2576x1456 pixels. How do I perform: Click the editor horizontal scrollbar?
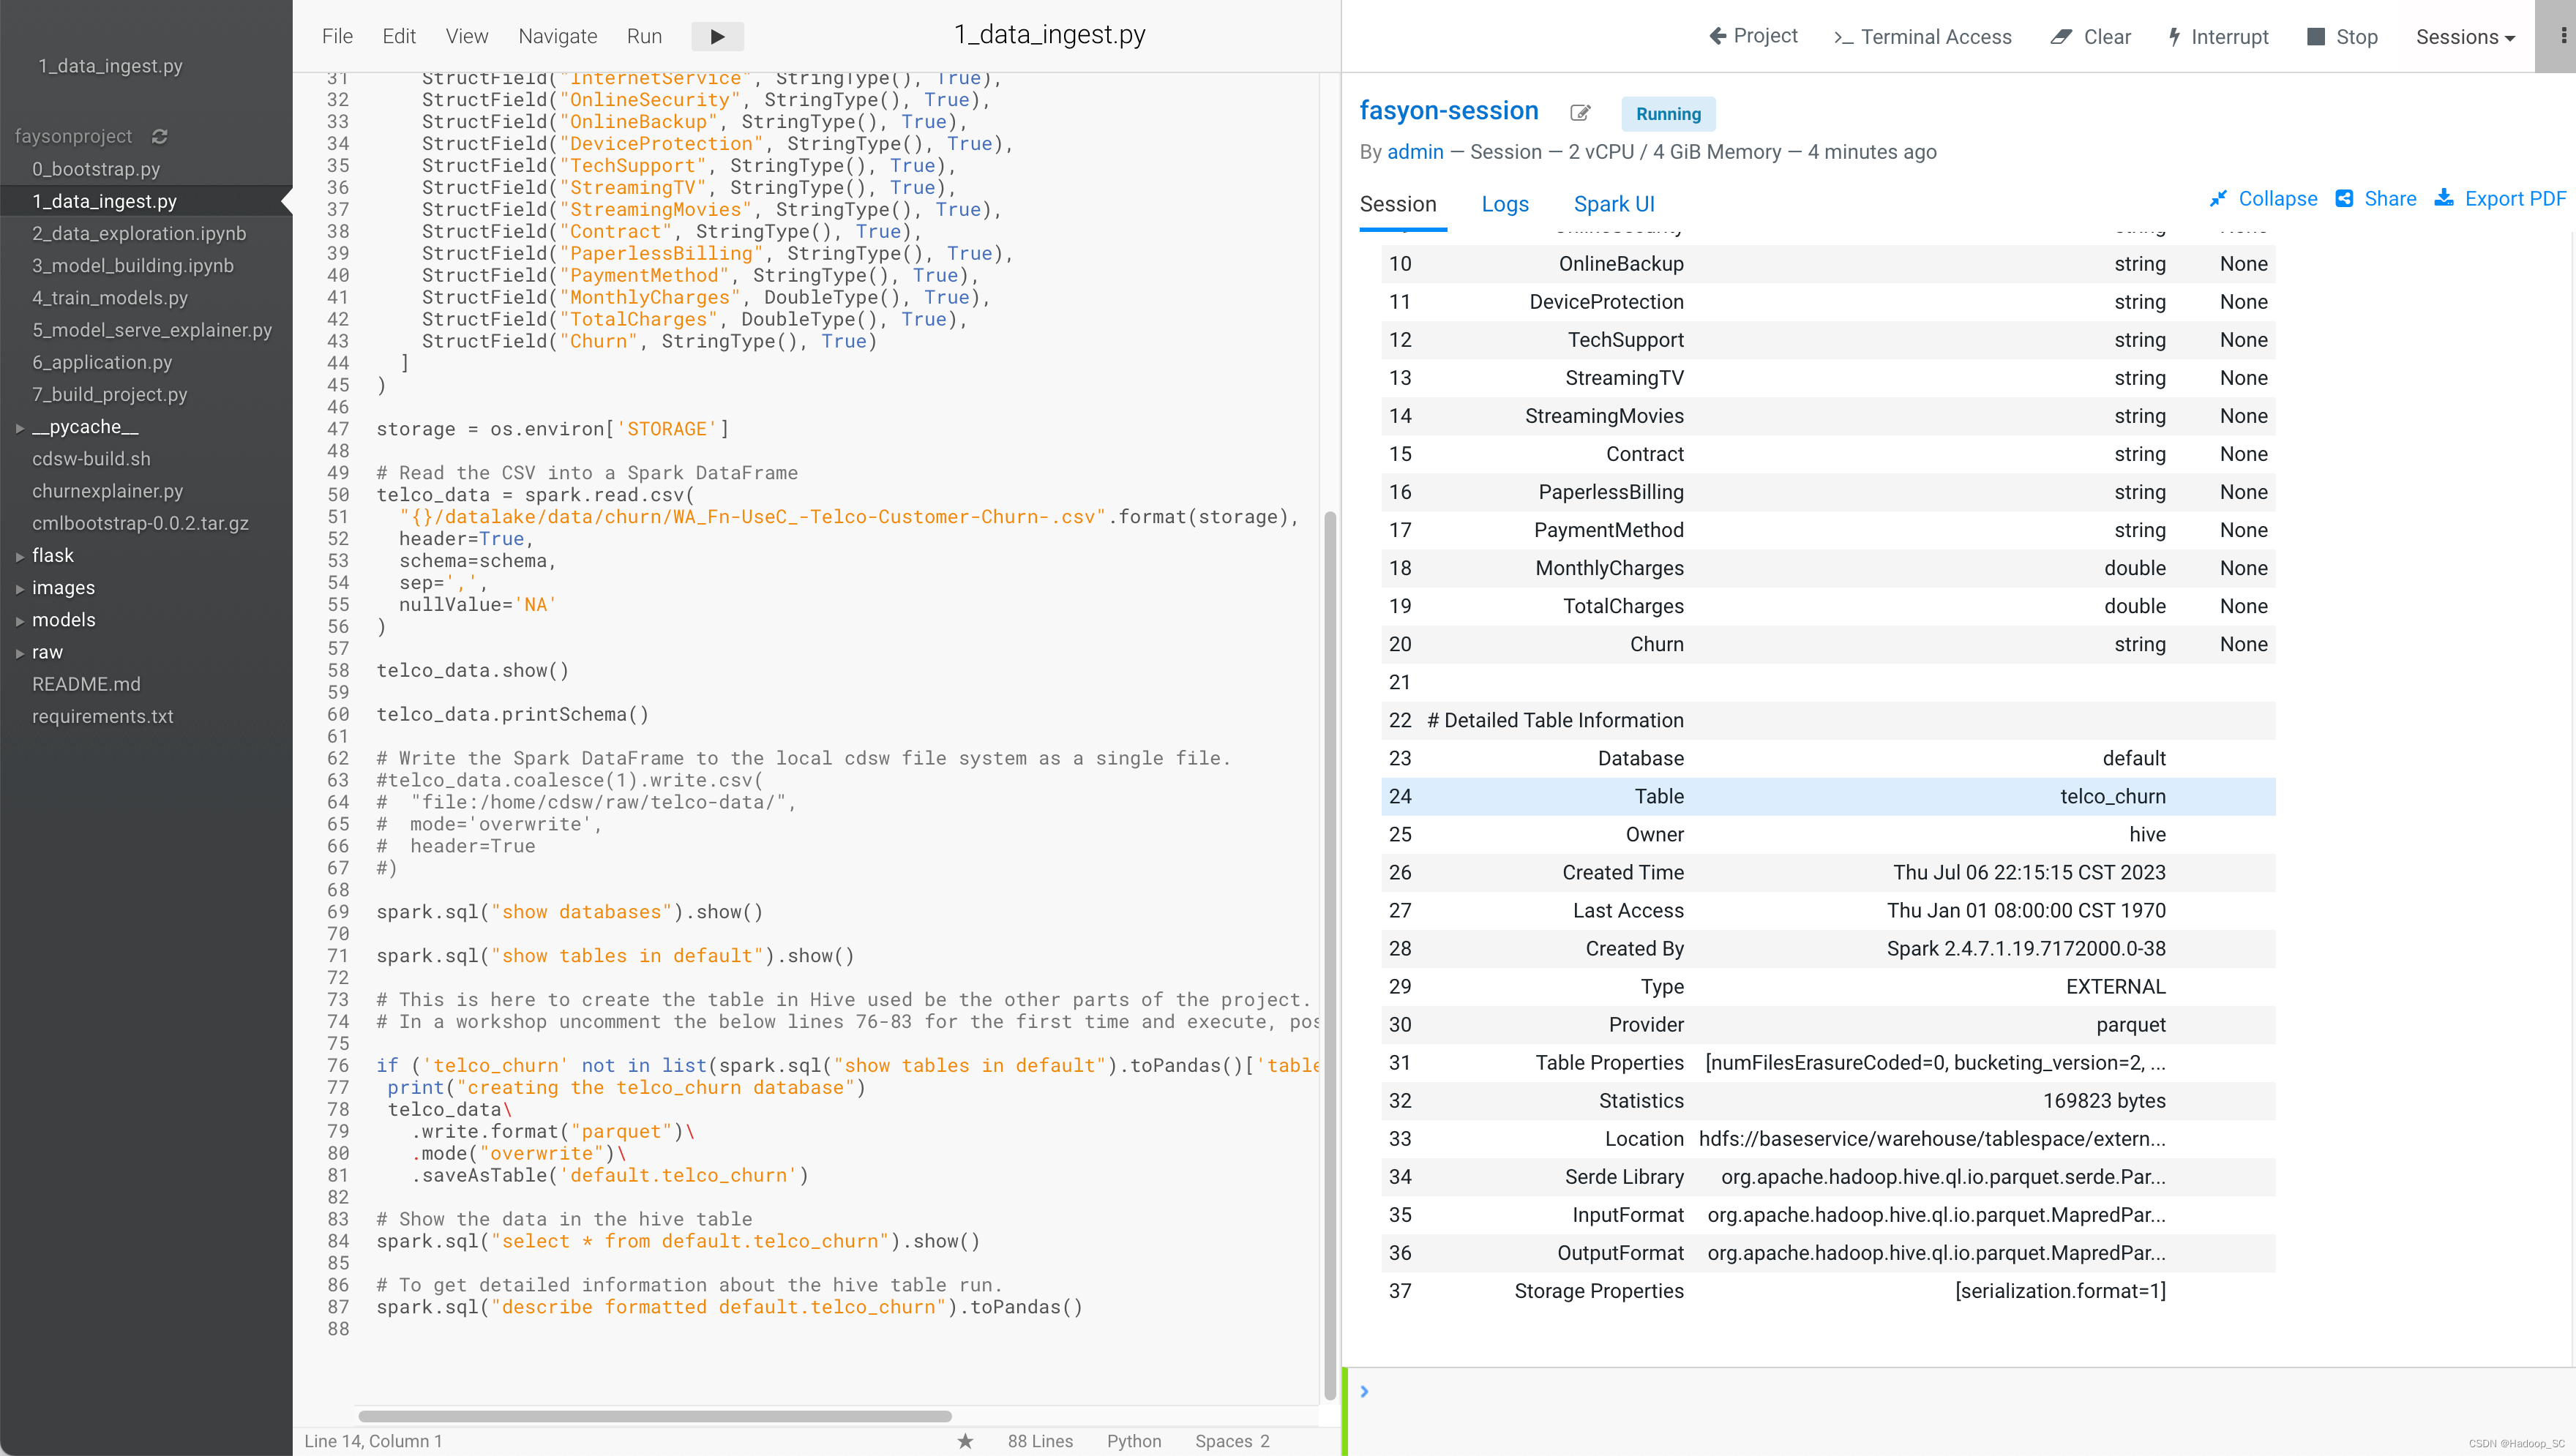pos(654,1416)
